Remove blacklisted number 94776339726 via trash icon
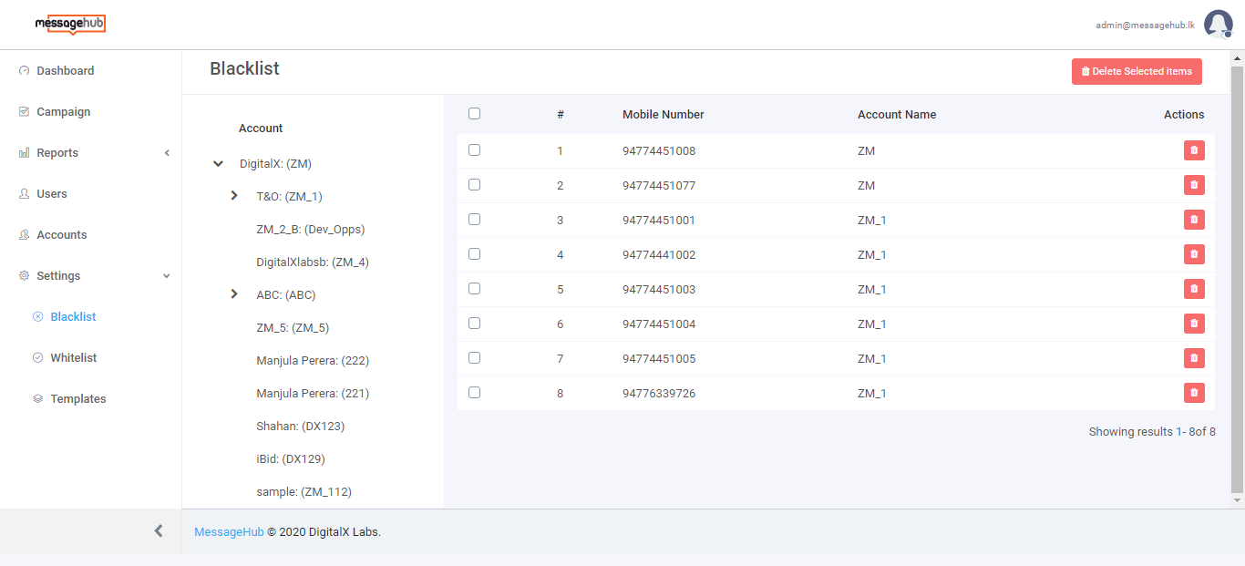 tap(1193, 393)
